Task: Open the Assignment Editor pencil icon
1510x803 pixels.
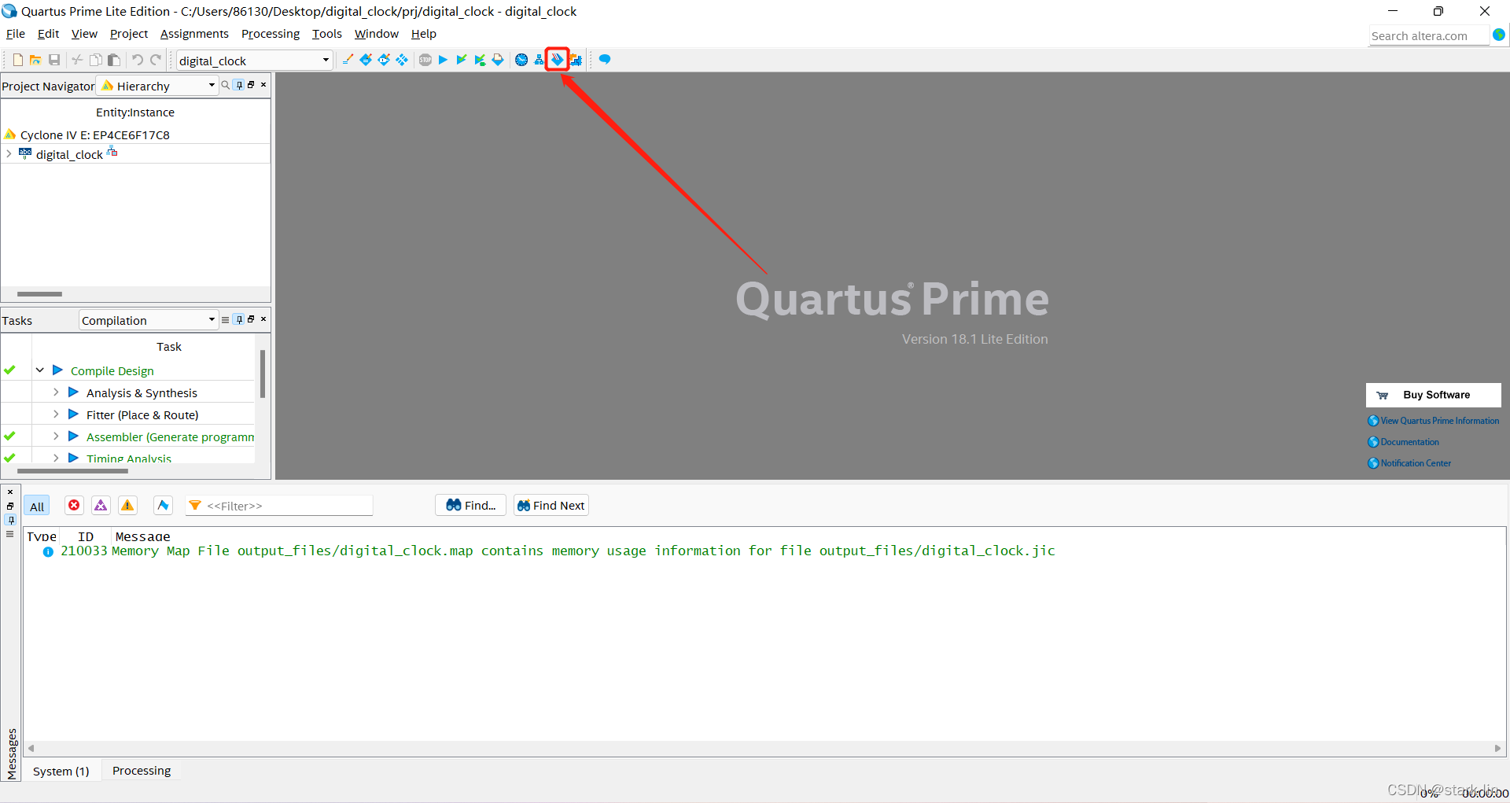Action: [348, 60]
